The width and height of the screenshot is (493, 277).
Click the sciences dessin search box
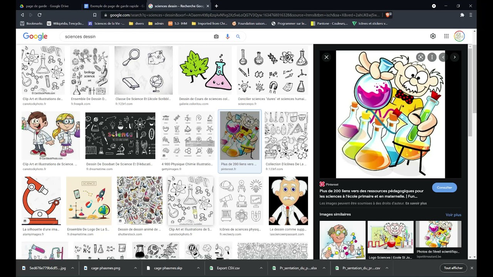[137, 37]
